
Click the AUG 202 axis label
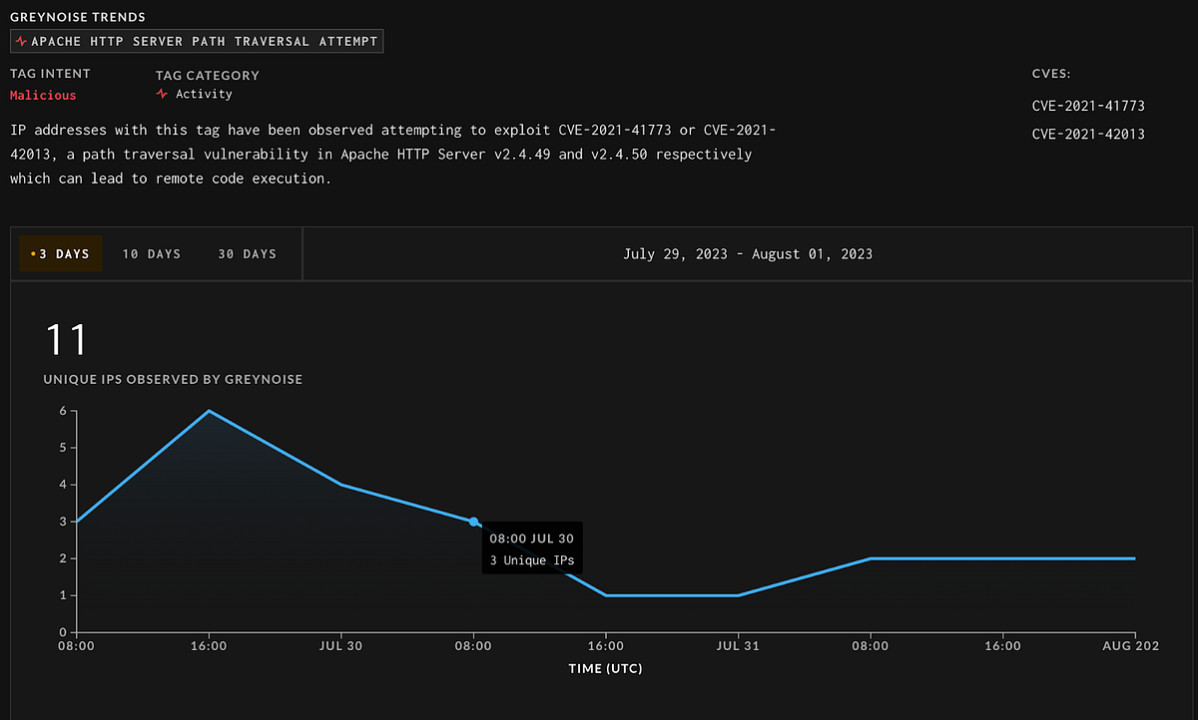click(x=1130, y=645)
